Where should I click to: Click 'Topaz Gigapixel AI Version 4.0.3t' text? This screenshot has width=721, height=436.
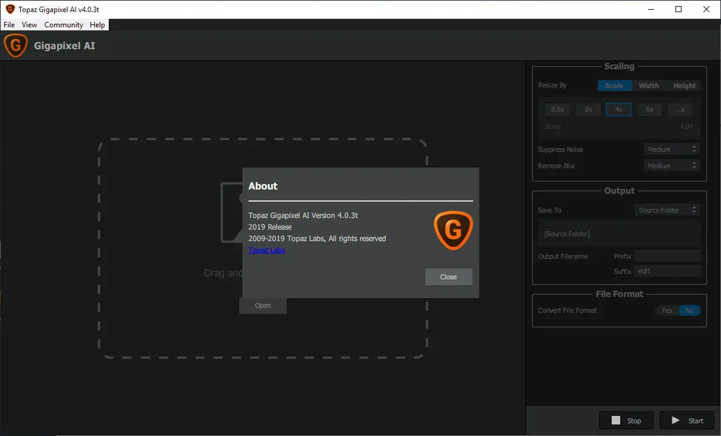303,215
